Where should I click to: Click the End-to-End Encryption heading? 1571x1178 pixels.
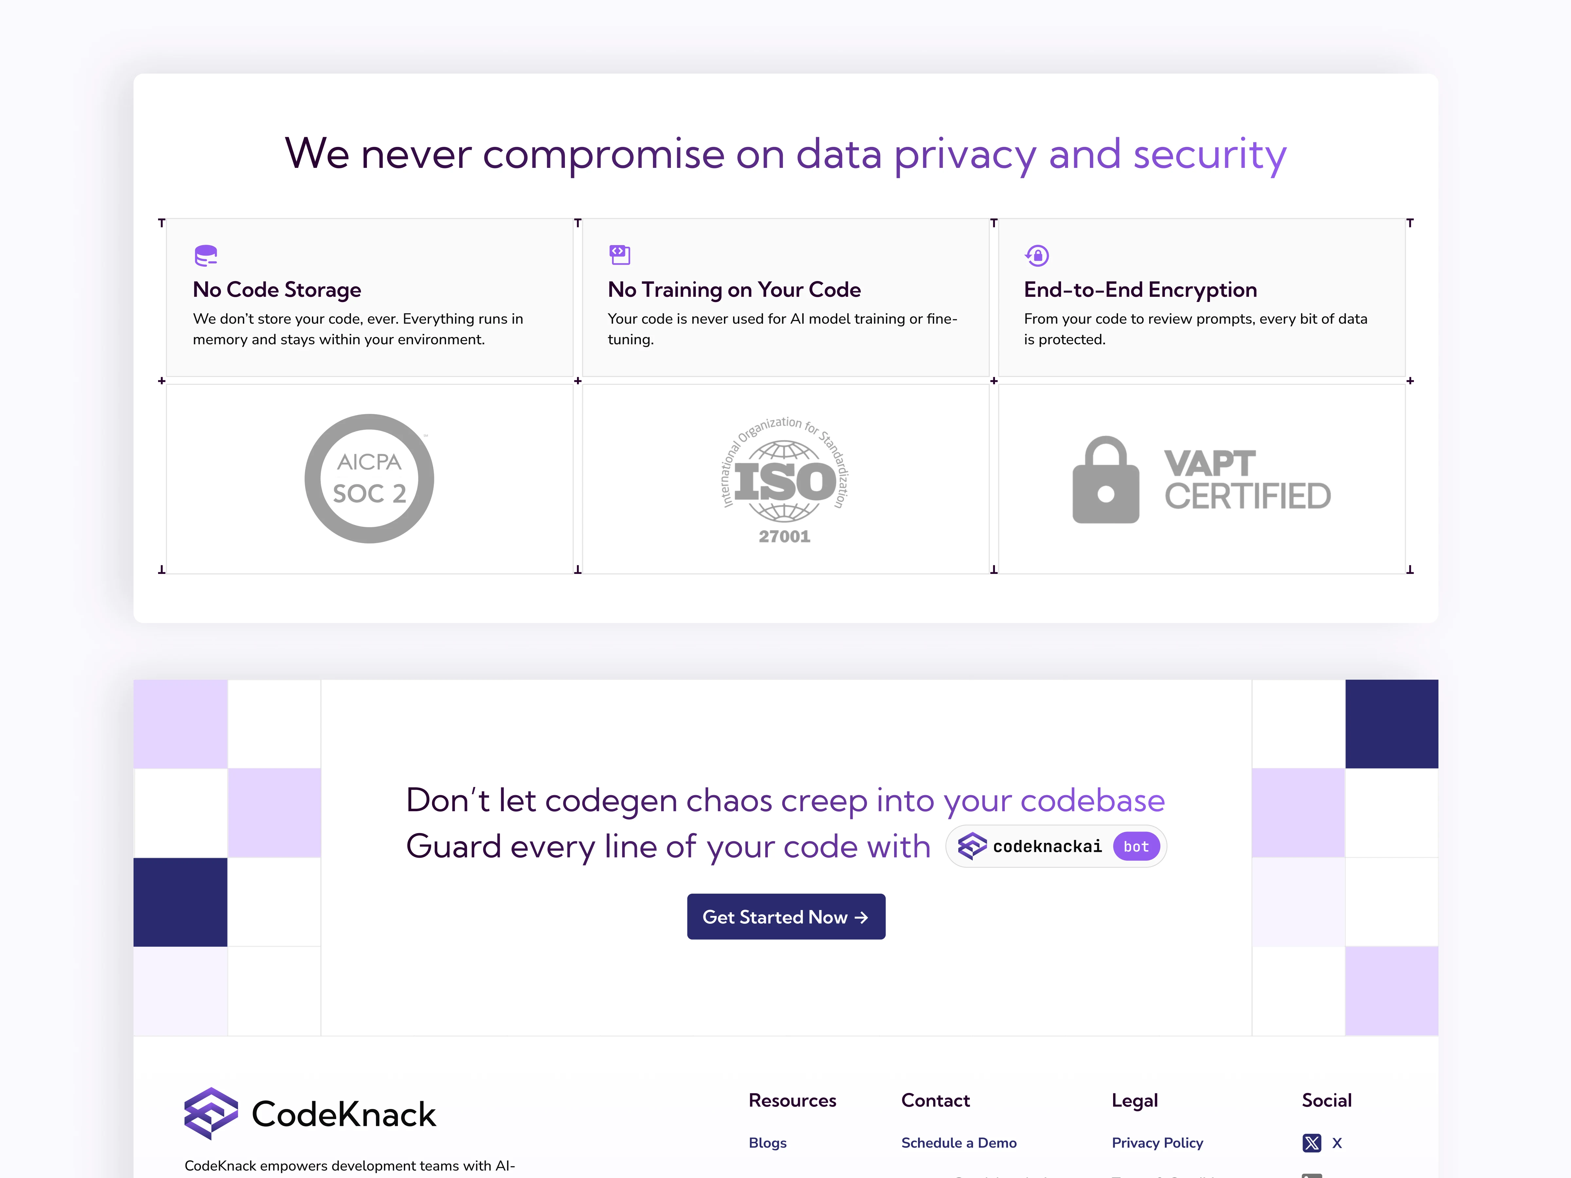[1140, 290]
